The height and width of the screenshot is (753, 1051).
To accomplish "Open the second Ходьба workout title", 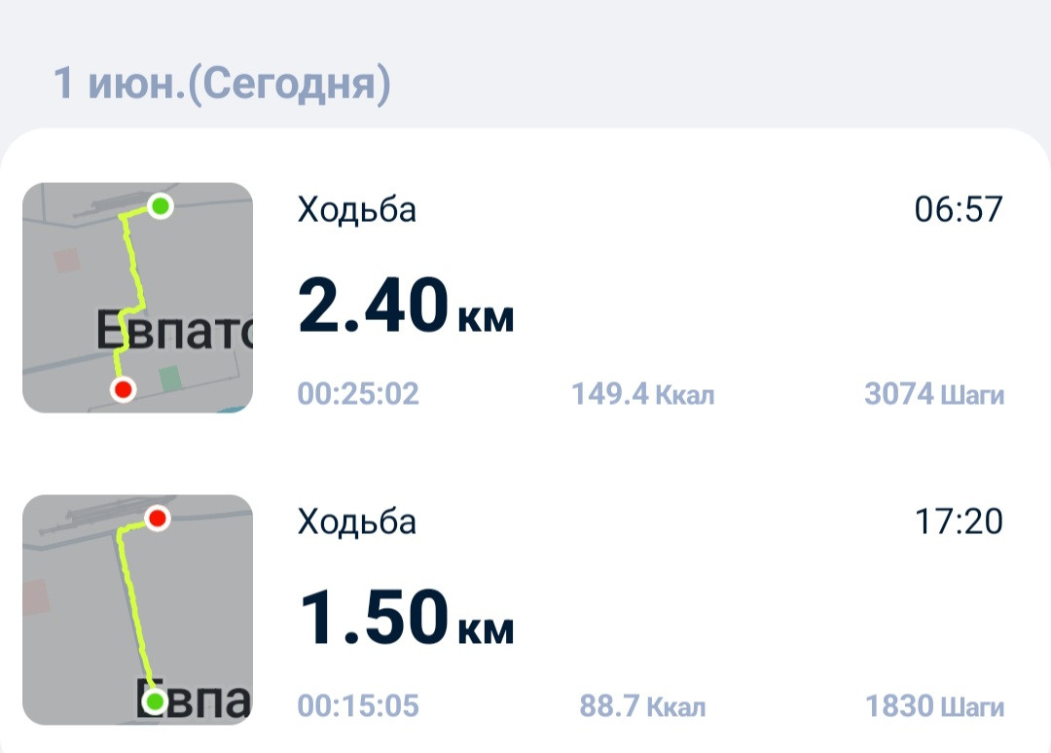I will click(356, 521).
